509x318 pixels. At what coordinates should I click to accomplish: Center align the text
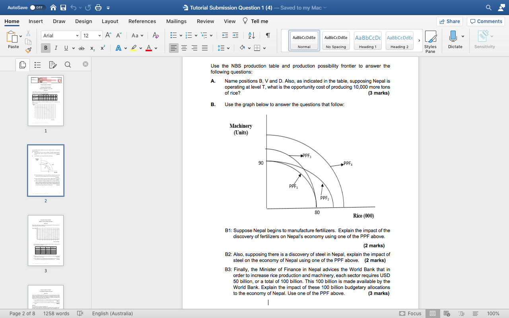click(184, 48)
